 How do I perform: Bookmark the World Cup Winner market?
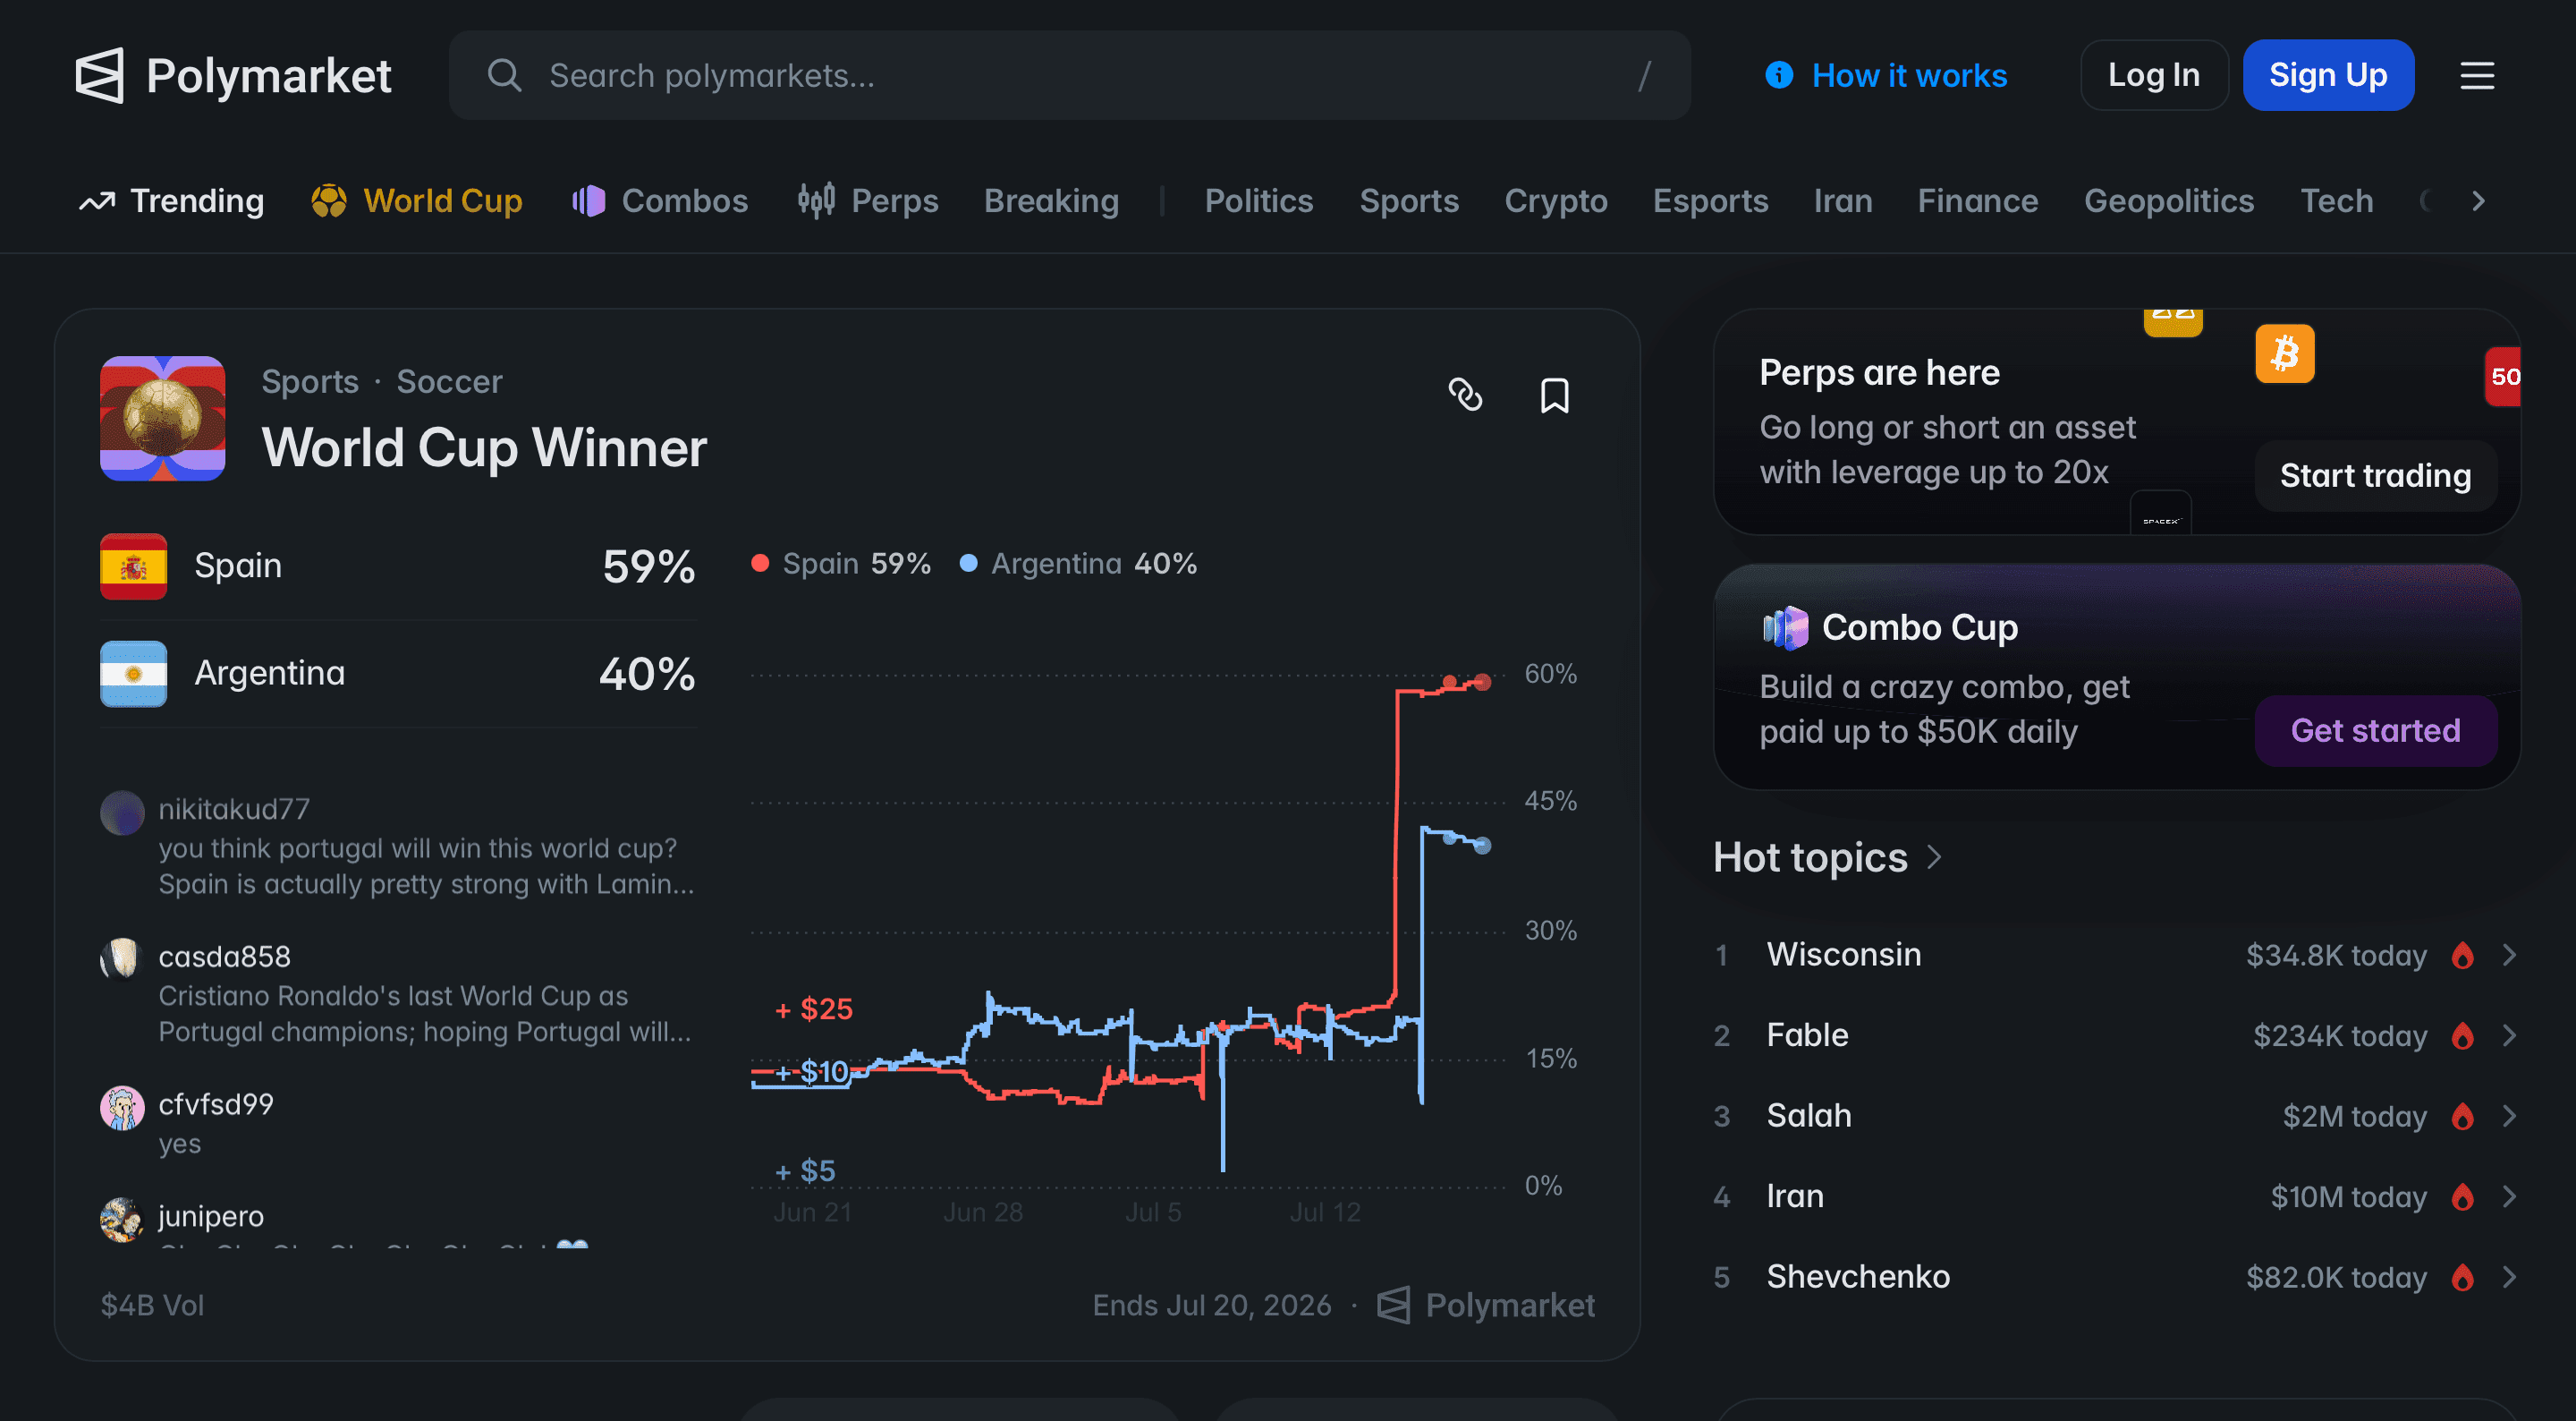(x=1554, y=396)
